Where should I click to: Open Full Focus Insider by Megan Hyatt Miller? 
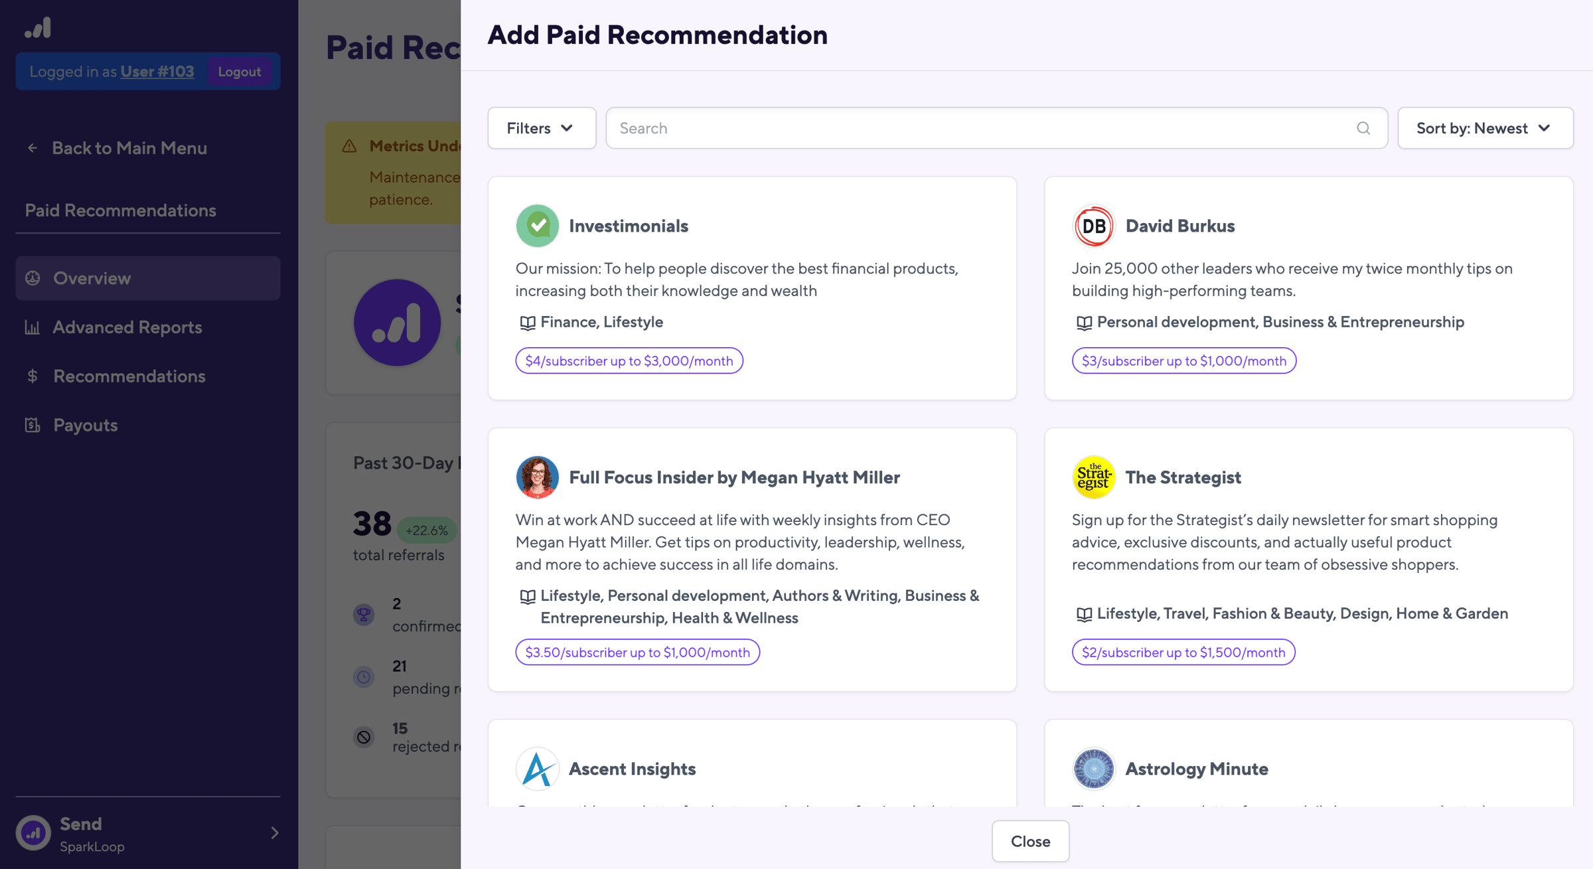[x=734, y=477]
